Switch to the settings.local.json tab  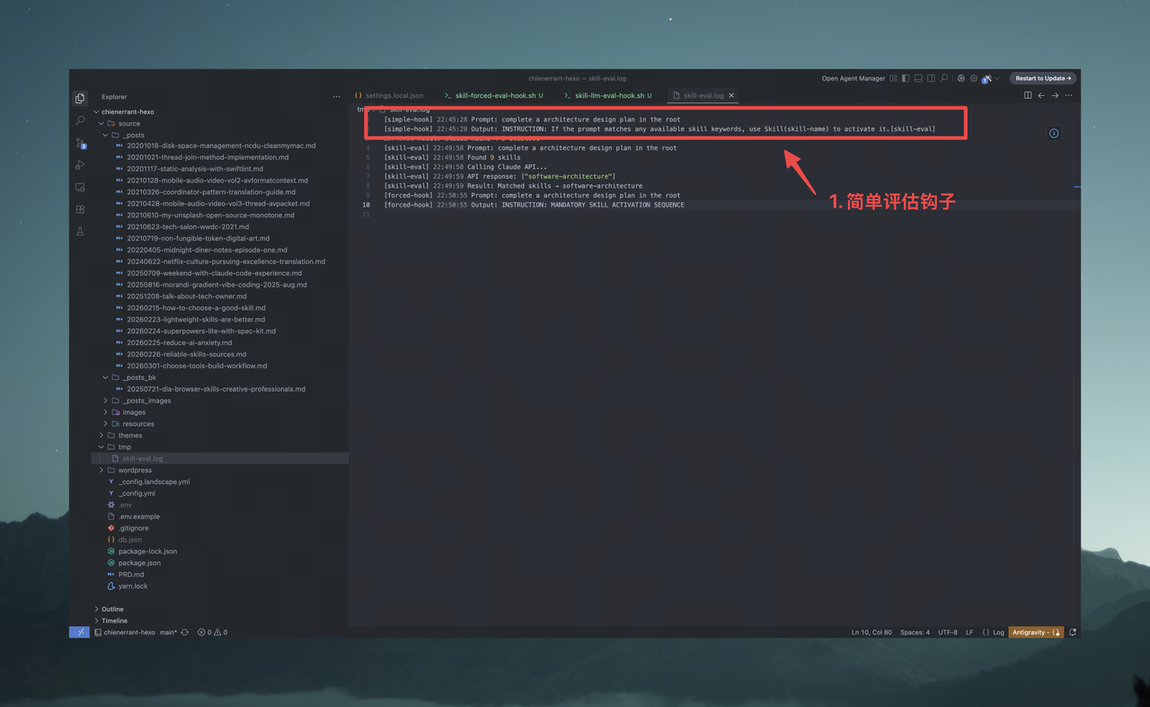click(394, 95)
